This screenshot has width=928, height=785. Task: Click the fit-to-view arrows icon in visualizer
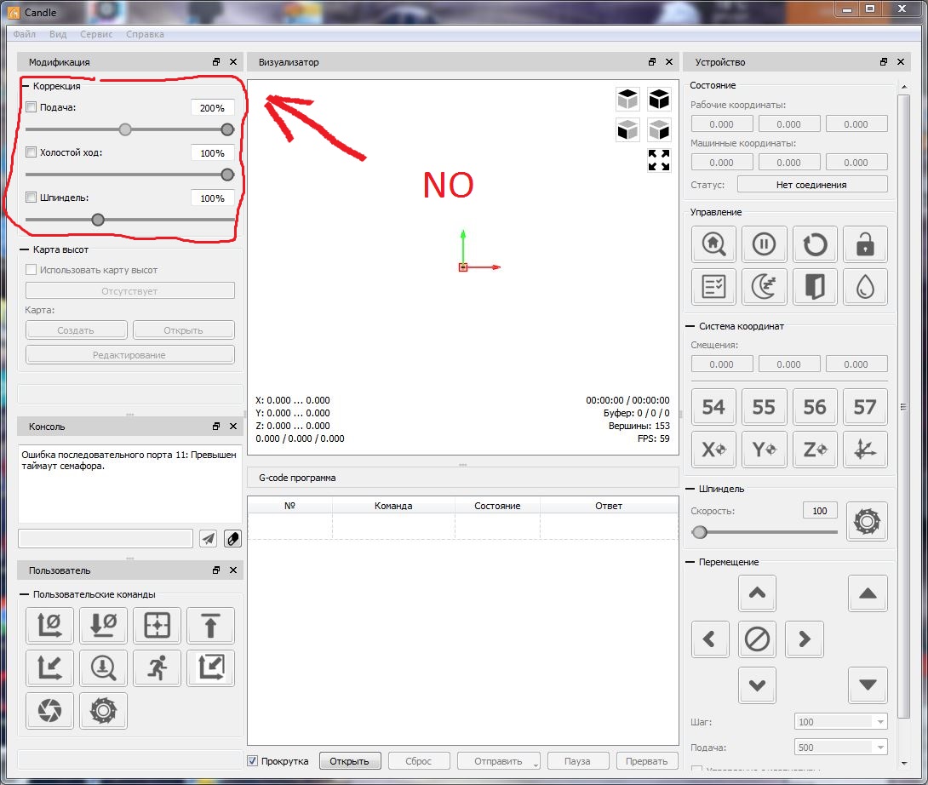[x=658, y=160]
